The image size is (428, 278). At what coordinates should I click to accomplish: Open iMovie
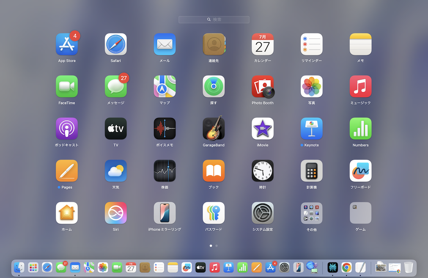[x=263, y=129]
